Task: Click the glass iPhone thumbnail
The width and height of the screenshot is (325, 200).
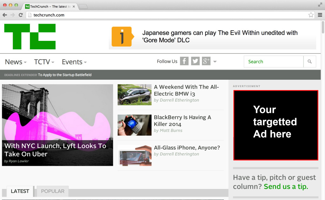Action: (x=135, y=155)
